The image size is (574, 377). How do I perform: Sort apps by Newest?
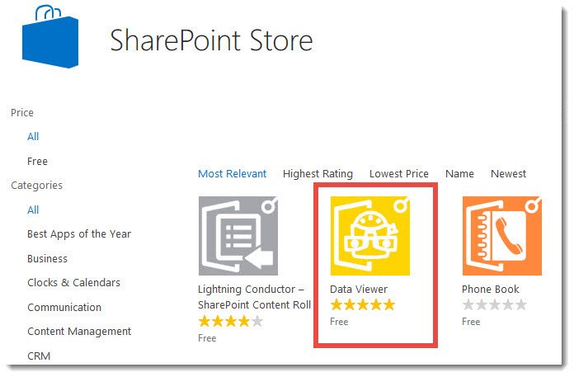(x=508, y=174)
